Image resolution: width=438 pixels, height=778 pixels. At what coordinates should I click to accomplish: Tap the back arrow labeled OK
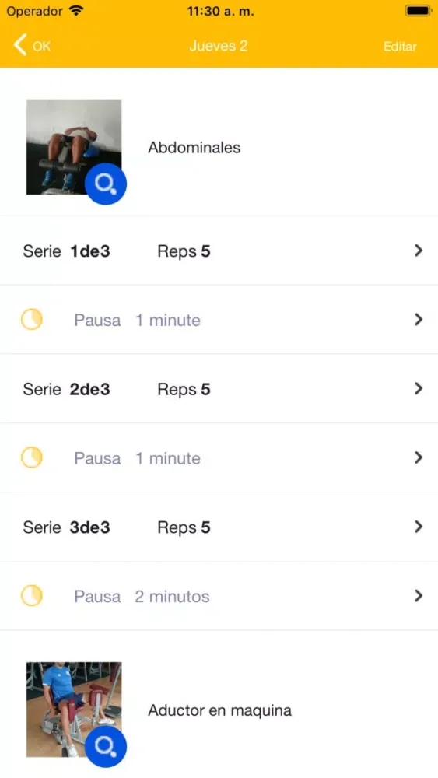coord(32,46)
